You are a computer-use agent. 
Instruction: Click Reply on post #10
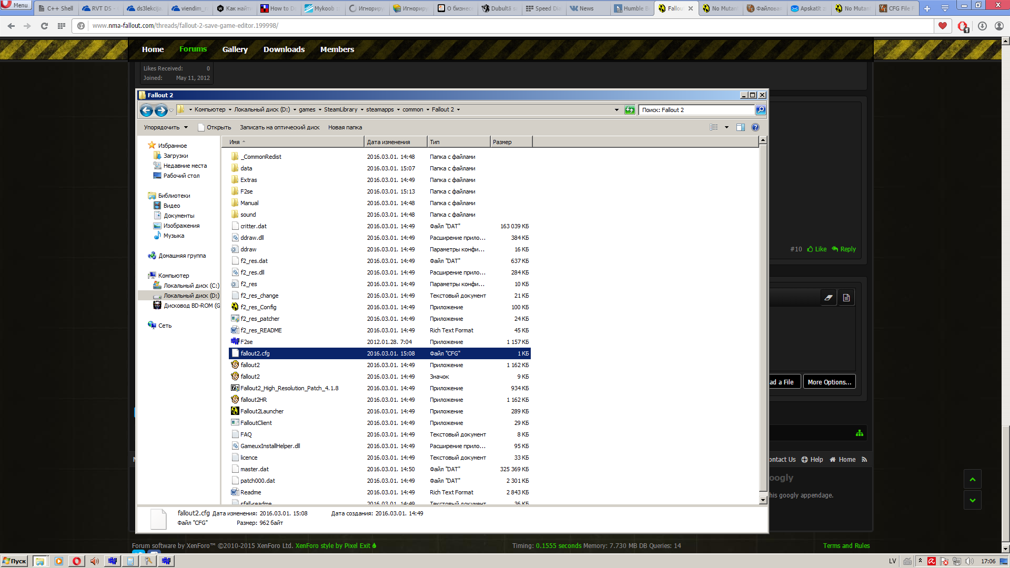[844, 249]
